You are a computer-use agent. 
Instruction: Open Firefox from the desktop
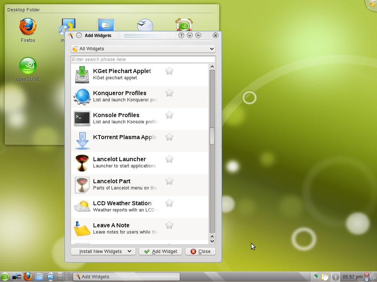pos(28,26)
